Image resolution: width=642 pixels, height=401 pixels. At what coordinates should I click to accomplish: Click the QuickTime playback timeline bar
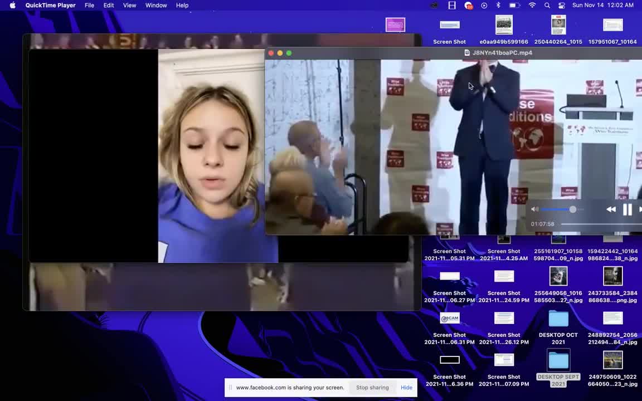[x=601, y=224]
